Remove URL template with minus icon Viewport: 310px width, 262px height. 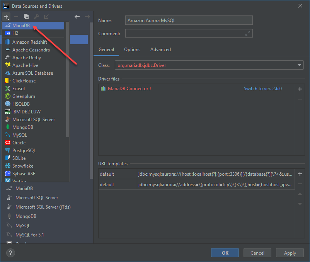[300, 184]
